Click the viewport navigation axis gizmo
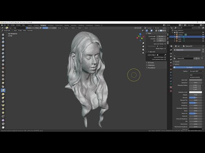 pyautogui.click(x=141, y=37)
